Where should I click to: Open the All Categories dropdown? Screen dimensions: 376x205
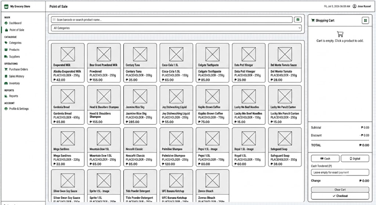click(x=176, y=28)
